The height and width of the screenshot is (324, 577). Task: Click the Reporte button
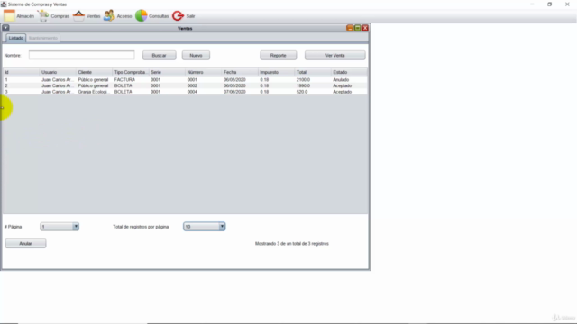pyautogui.click(x=279, y=55)
